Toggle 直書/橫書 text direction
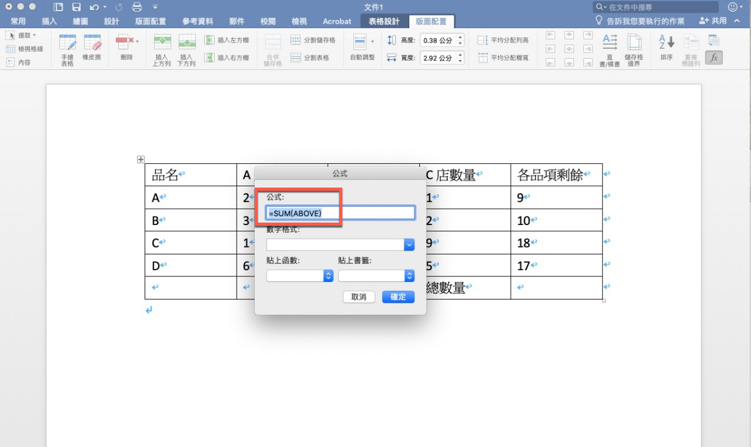 (x=610, y=50)
